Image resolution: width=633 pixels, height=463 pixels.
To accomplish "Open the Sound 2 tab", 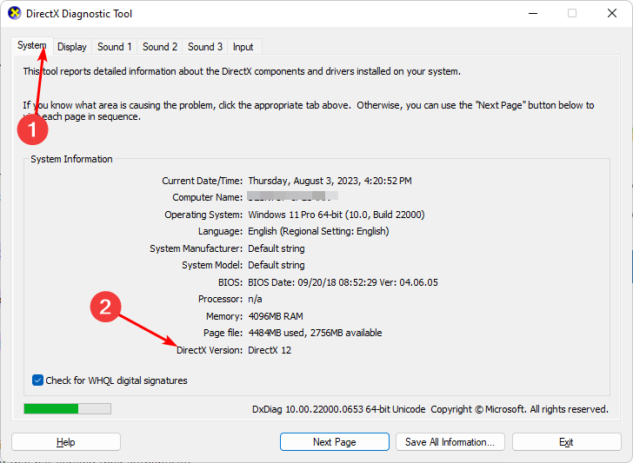I will [x=160, y=47].
